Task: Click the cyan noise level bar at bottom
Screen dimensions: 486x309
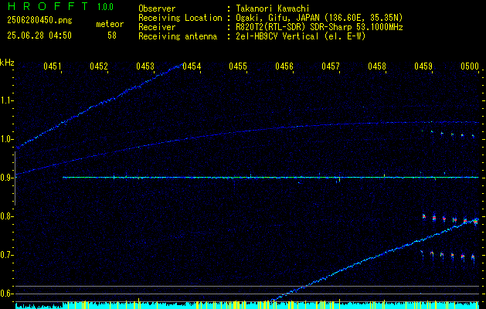Action: point(247,305)
